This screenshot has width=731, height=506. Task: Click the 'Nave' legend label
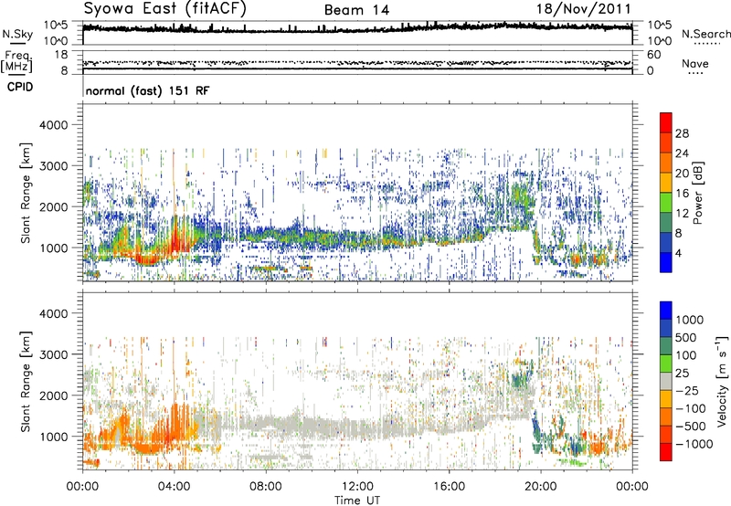695,64
